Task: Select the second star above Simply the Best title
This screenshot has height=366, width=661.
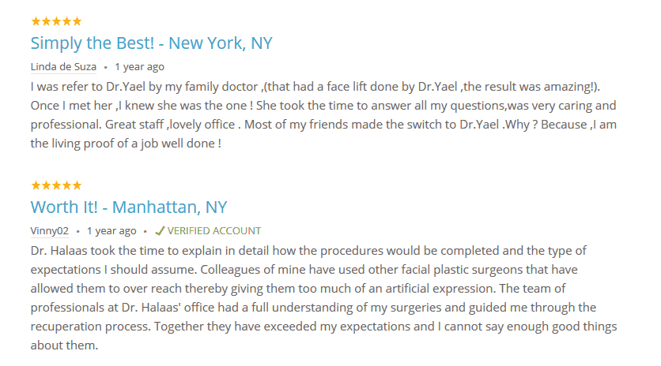Action: [46, 21]
